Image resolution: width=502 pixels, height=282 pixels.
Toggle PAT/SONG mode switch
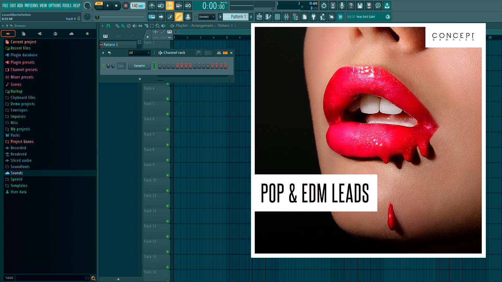point(99,6)
